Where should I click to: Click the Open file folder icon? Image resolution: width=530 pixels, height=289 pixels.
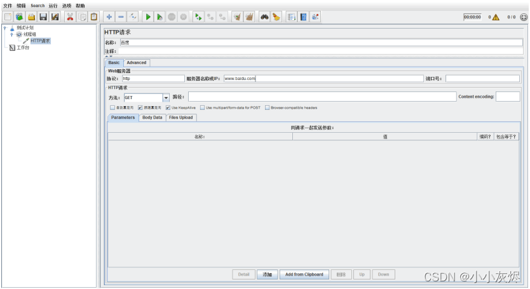31,17
